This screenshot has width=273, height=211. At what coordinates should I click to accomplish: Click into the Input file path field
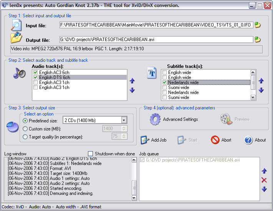coord(156,25)
